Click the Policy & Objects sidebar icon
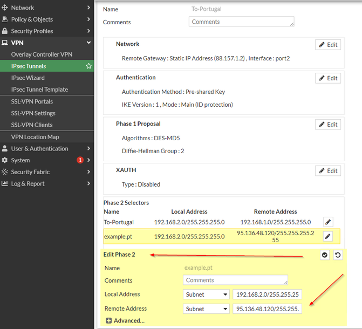This screenshot has height=329, width=362. [x=5, y=19]
